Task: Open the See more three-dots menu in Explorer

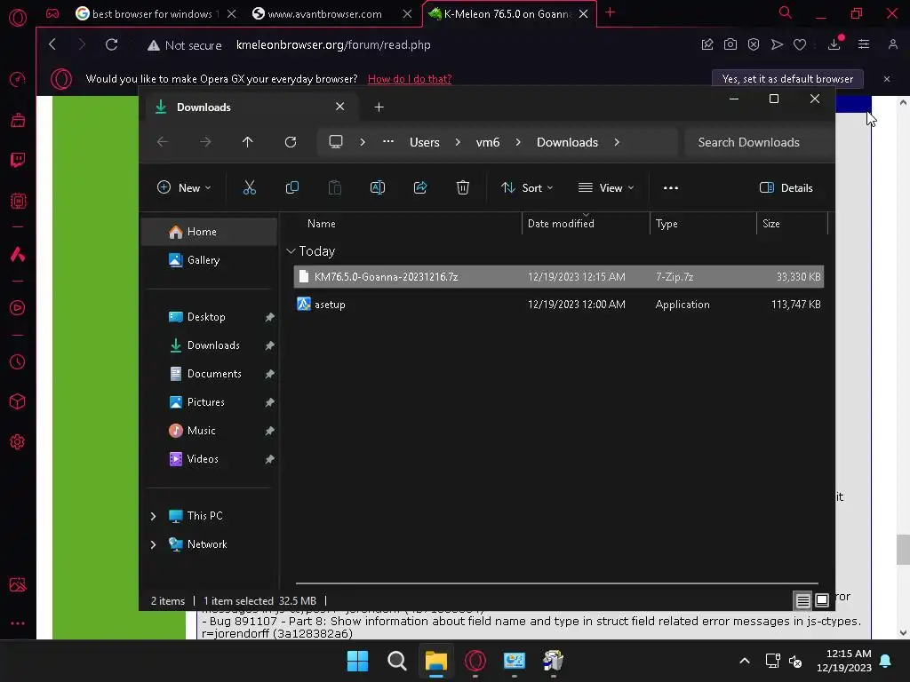Action: click(670, 188)
